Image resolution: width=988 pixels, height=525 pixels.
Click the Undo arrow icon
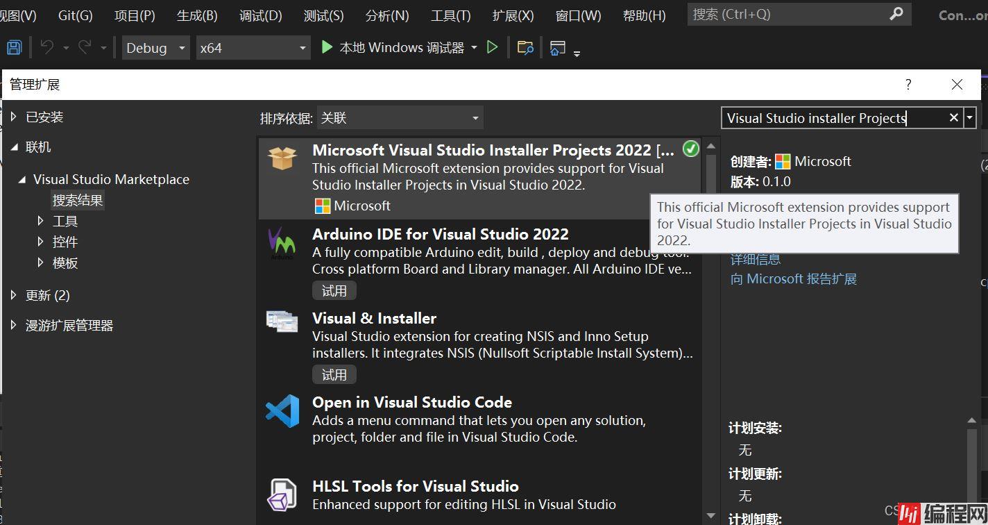[x=46, y=47]
